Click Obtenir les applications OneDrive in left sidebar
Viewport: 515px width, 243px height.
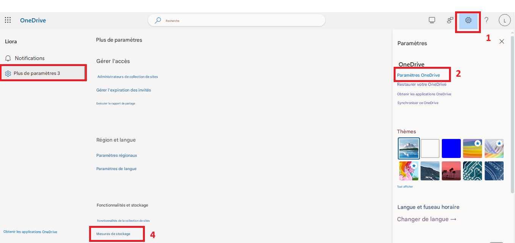coord(30,232)
